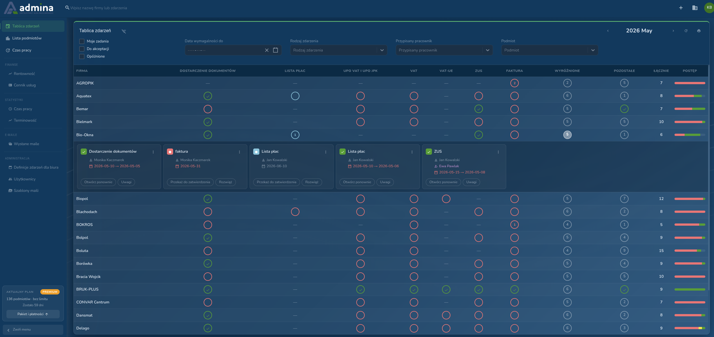The width and height of the screenshot is (714, 337).
Task: Go to next month arrow
Action: tap(673, 31)
